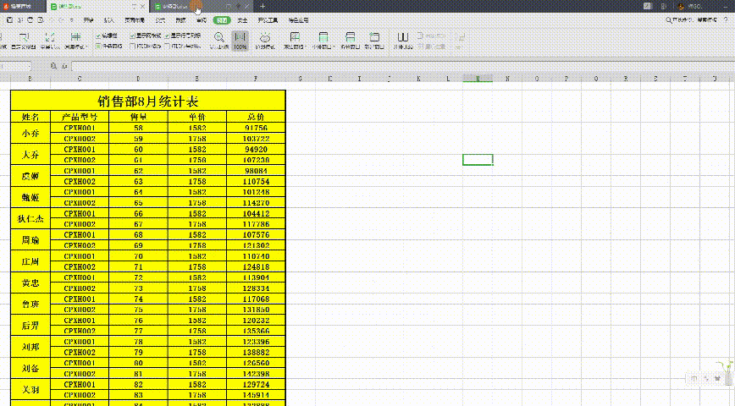Image resolution: width=735 pixels, height=406 pixels.
Task: Toggle the Print Gridlines checkbox
Action: click(133, 47)
